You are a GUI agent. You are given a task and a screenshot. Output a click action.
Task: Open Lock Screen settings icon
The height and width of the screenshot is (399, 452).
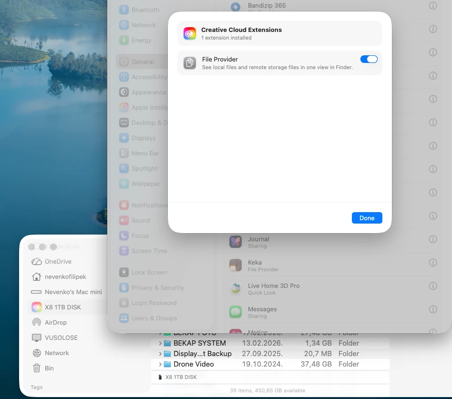pos(124,273)
